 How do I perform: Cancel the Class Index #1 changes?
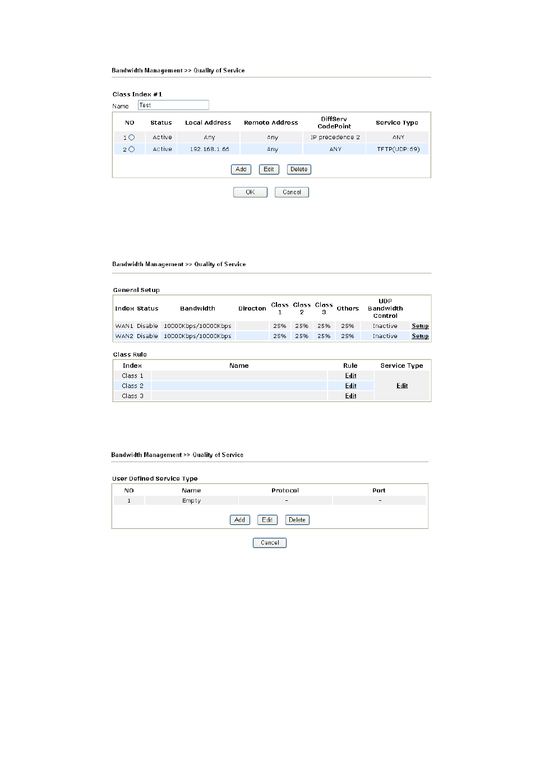click(x=292, y=192)
